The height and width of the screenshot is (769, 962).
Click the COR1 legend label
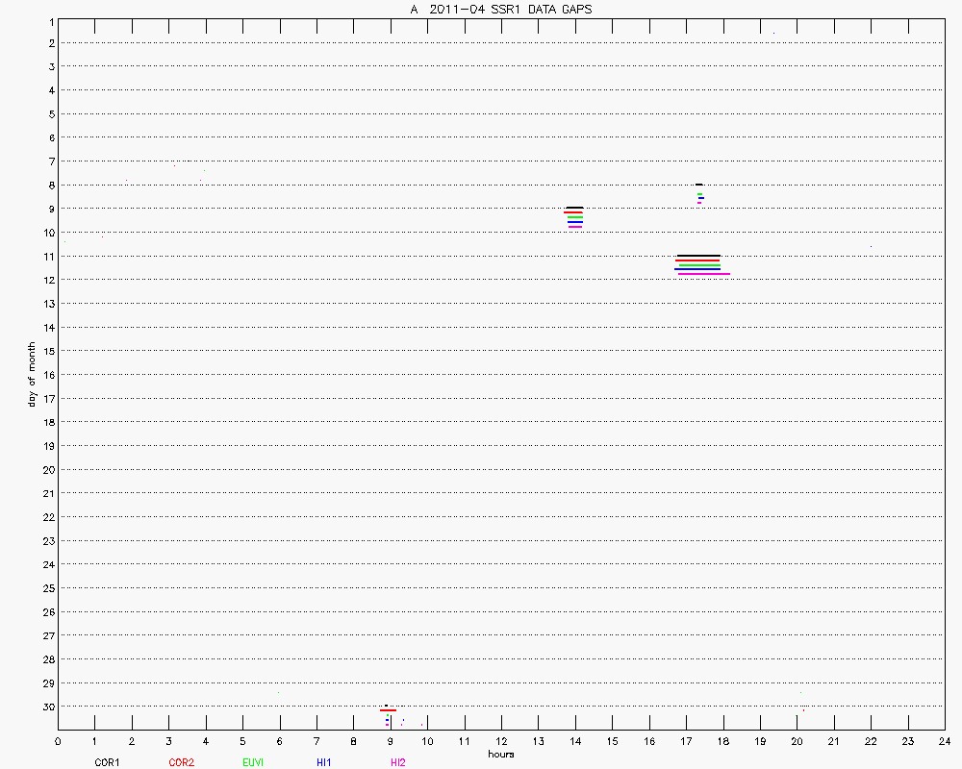106,762
